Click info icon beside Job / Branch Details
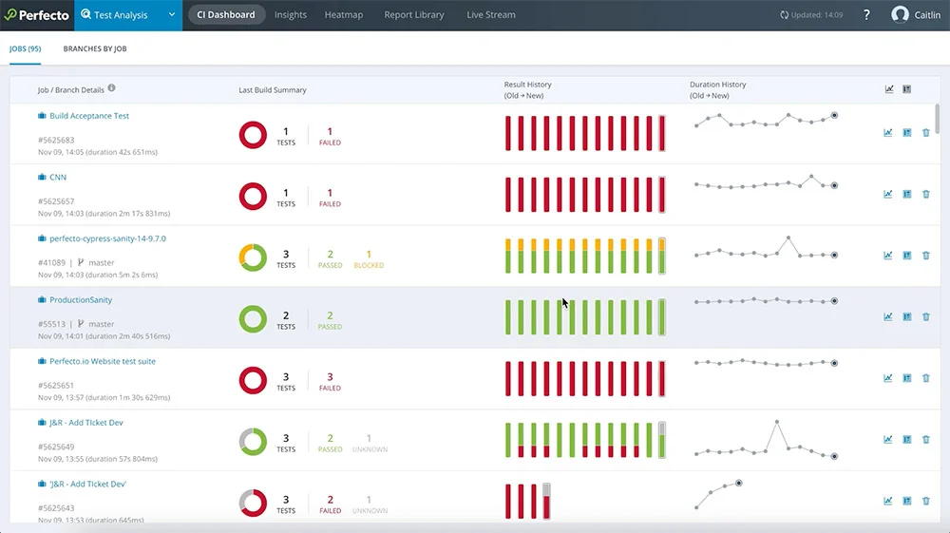The image size is (950, 533). [112, 88]
